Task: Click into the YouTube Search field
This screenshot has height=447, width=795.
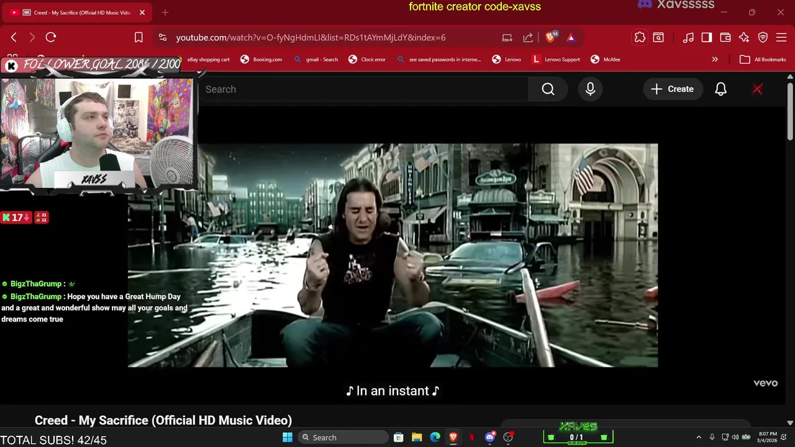Action: coord(363,89)
